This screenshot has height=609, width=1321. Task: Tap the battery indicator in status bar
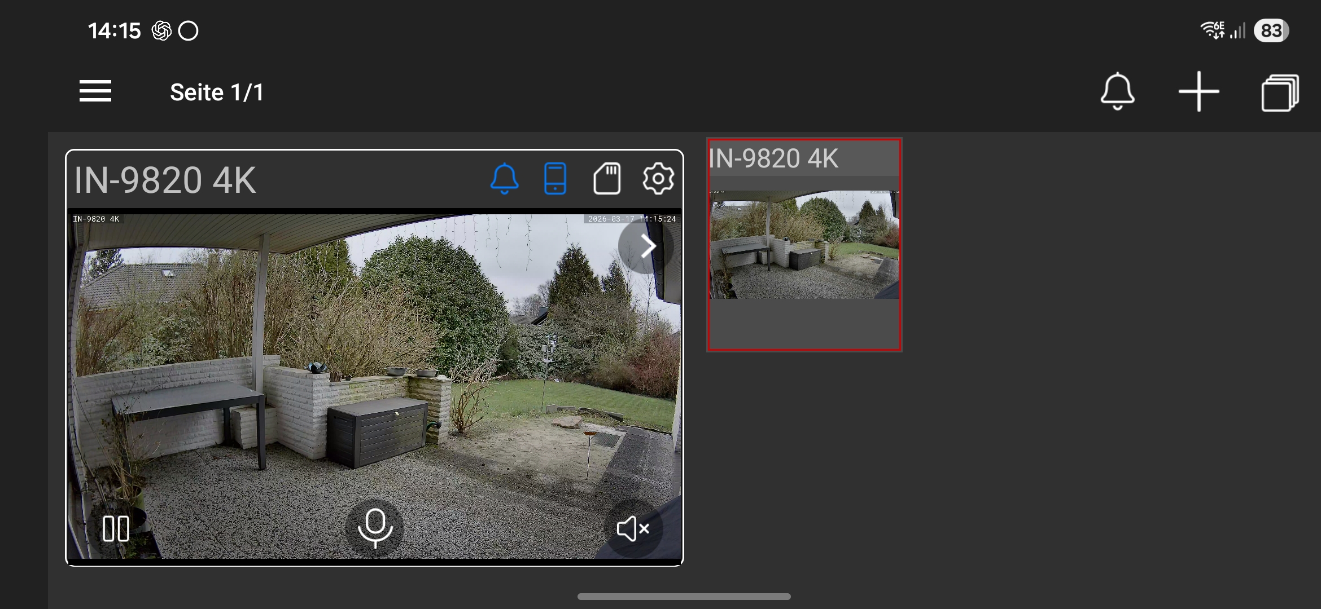1271,30
